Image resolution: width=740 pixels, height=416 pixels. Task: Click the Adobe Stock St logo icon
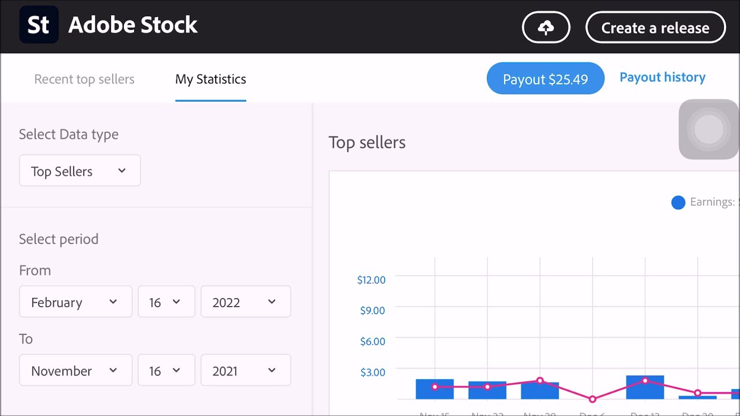(39, 25)
